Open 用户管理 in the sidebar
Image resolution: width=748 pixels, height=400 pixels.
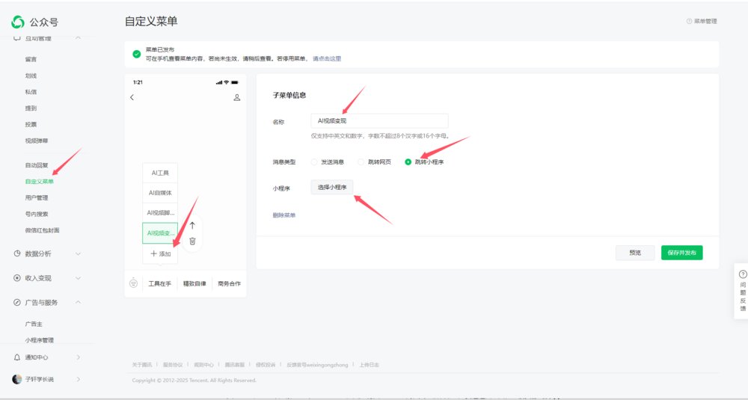pos(37,197)
